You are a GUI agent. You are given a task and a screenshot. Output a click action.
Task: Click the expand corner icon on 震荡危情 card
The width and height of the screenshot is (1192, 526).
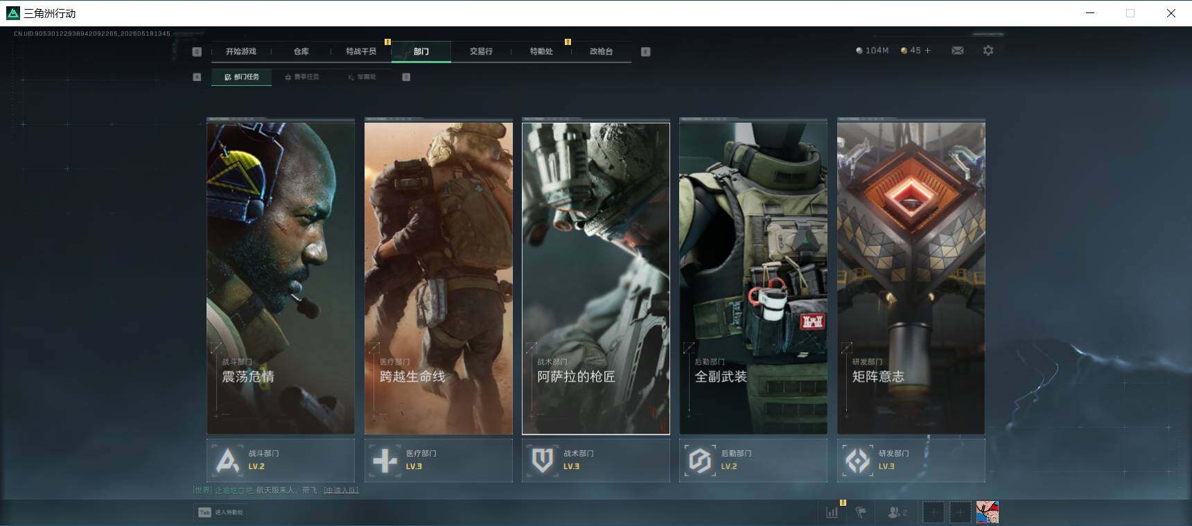click(x=216, y=347)
